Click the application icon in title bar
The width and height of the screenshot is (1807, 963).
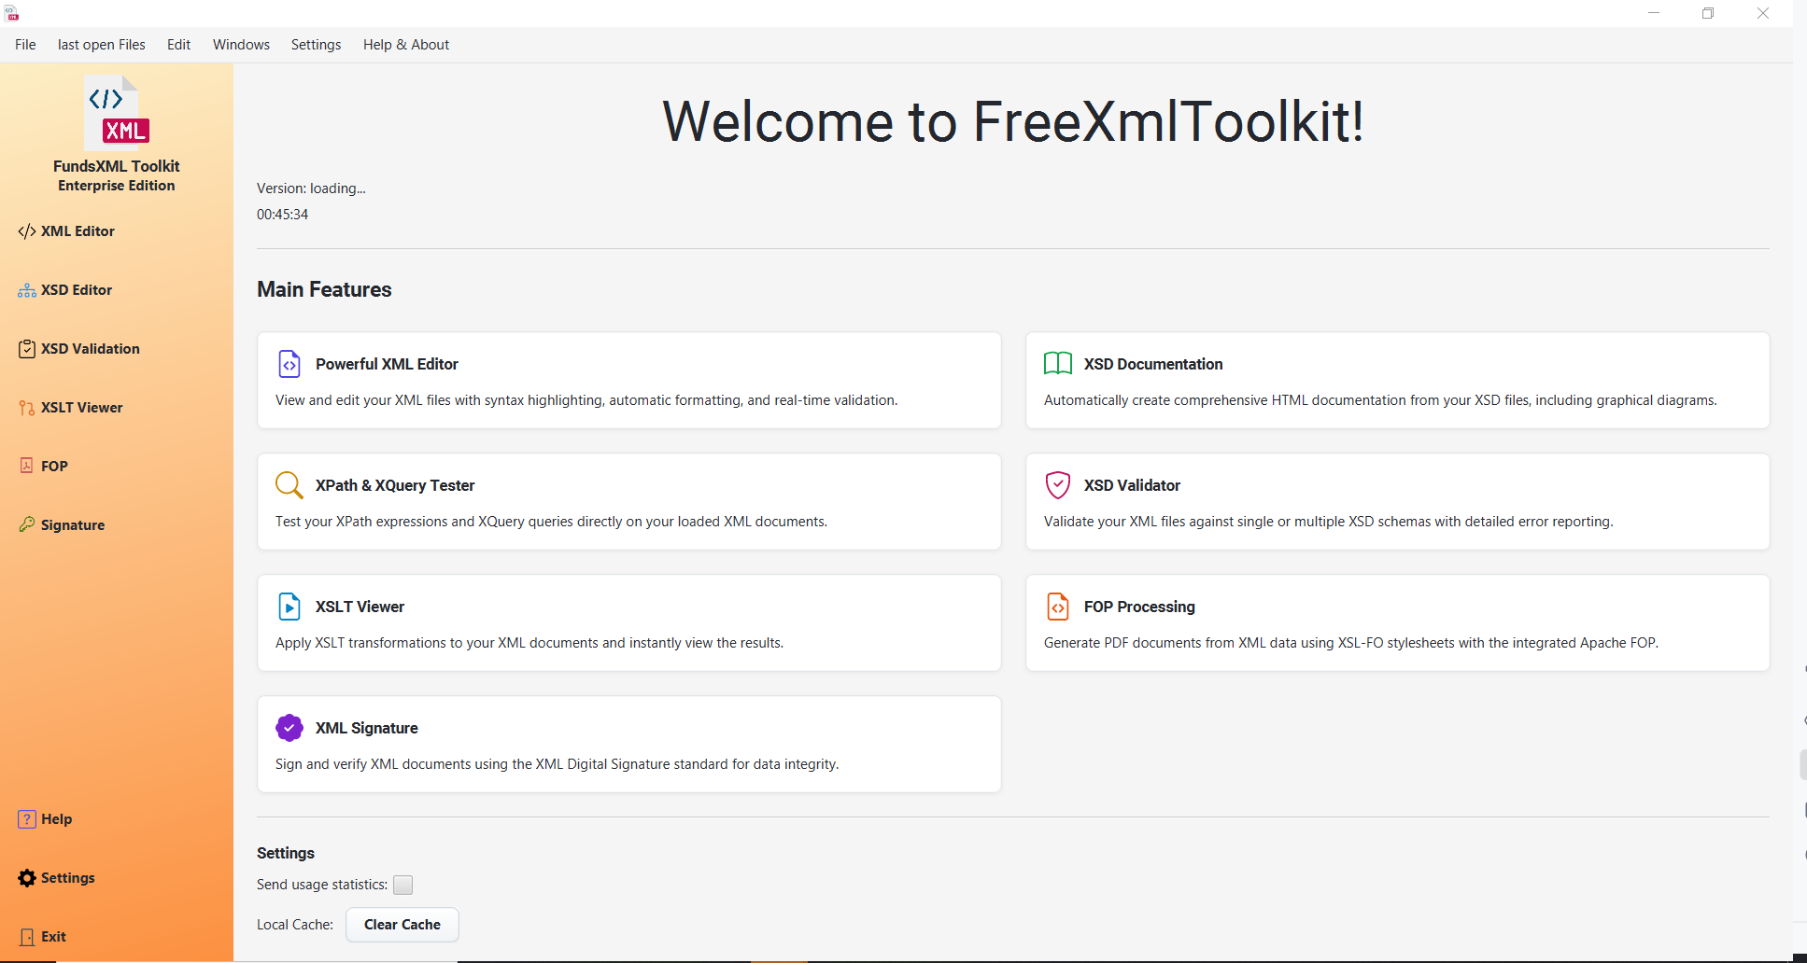(x=12, y=13)
